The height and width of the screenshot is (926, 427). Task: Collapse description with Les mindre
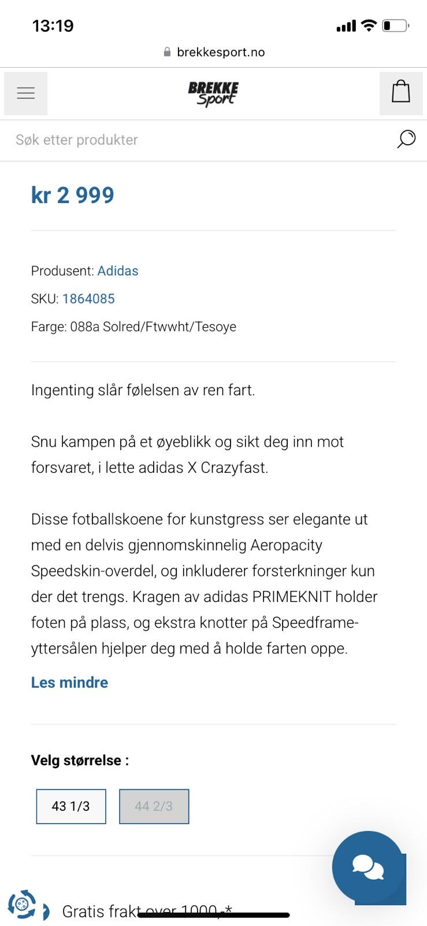69,682
